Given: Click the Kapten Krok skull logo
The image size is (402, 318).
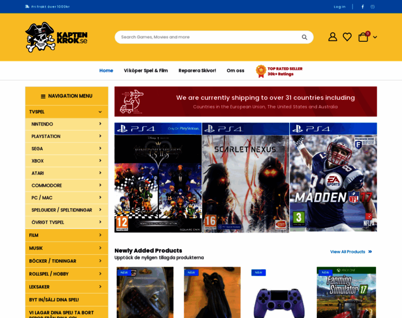Looking at the screenshot, I should point(56,37).
